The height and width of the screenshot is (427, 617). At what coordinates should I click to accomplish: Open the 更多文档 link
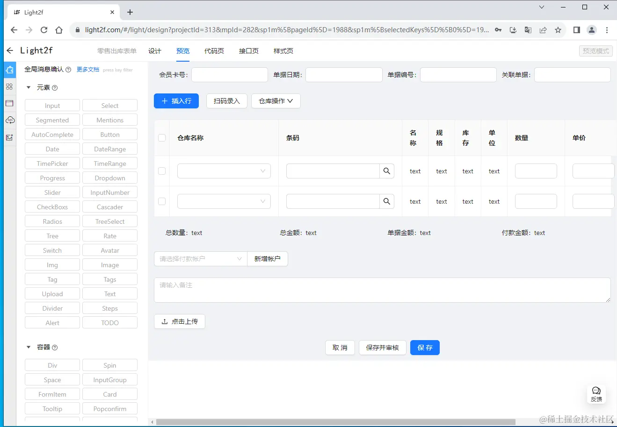88,70
